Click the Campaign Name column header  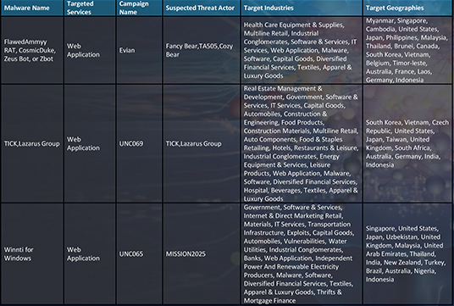click(140, 8)
